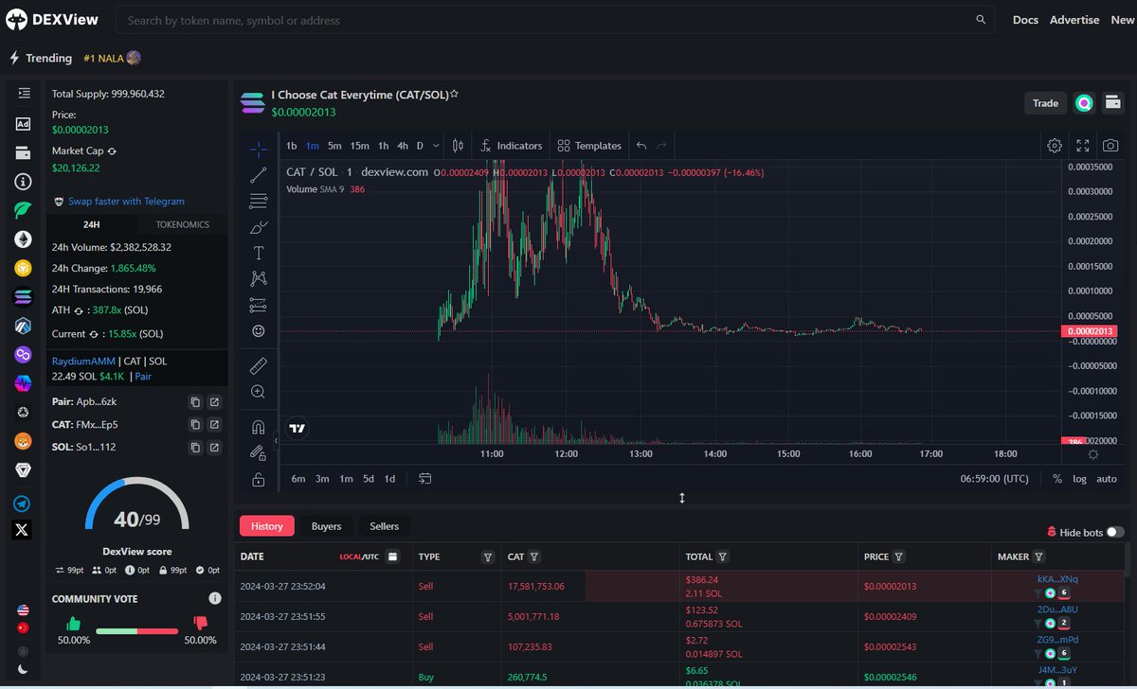
Task: Select the crosshair cursor tool
Action: click(x=258, y=149)
